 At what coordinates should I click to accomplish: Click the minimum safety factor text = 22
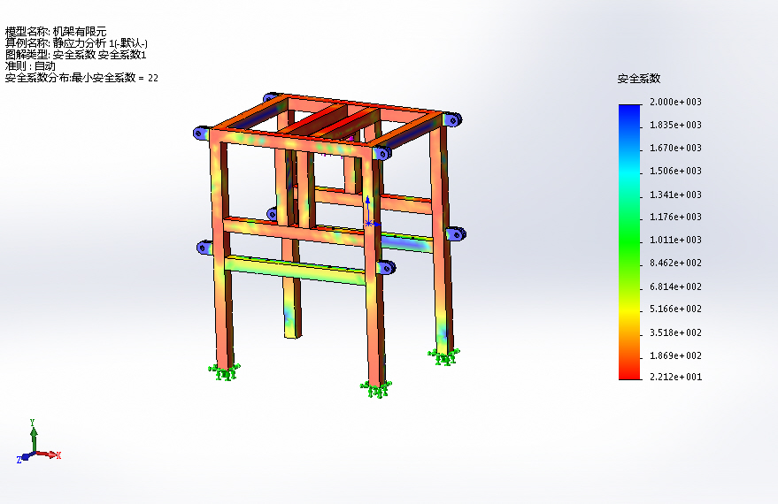tap(81, 77)
